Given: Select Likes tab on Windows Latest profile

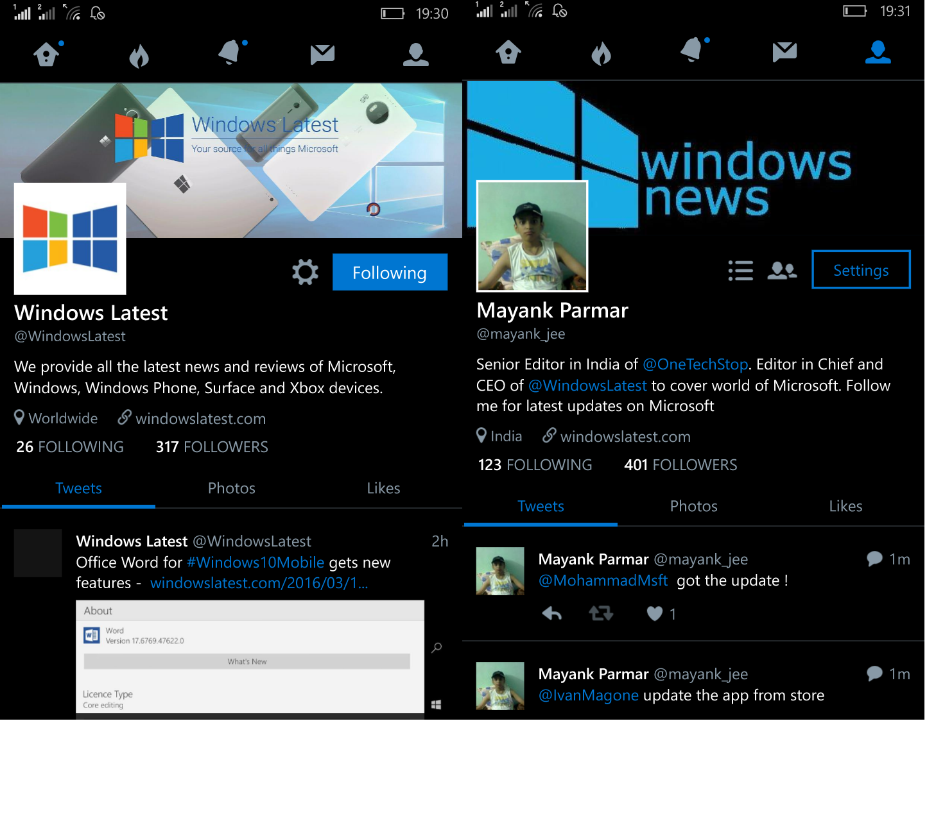Looking at the screenshot, I should (384, 489).
